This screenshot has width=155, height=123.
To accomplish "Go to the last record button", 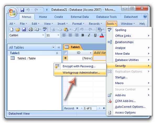I will click(104, 108).
